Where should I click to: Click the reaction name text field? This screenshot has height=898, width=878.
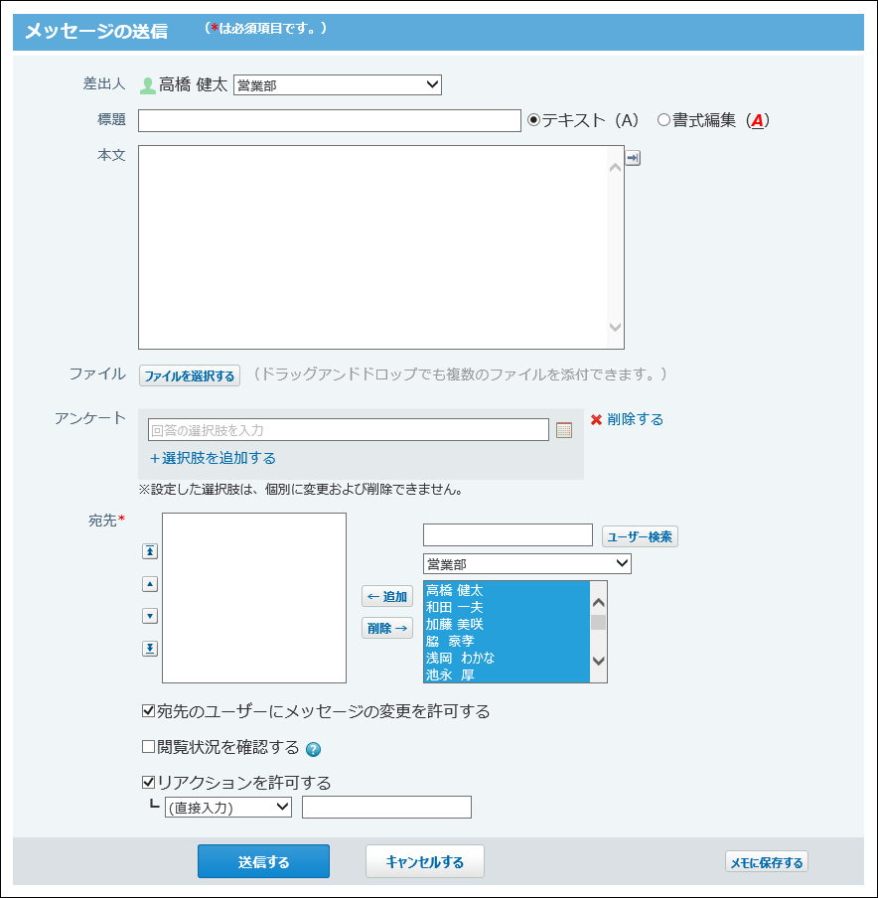pyautogui.click(x=386, y=807)
